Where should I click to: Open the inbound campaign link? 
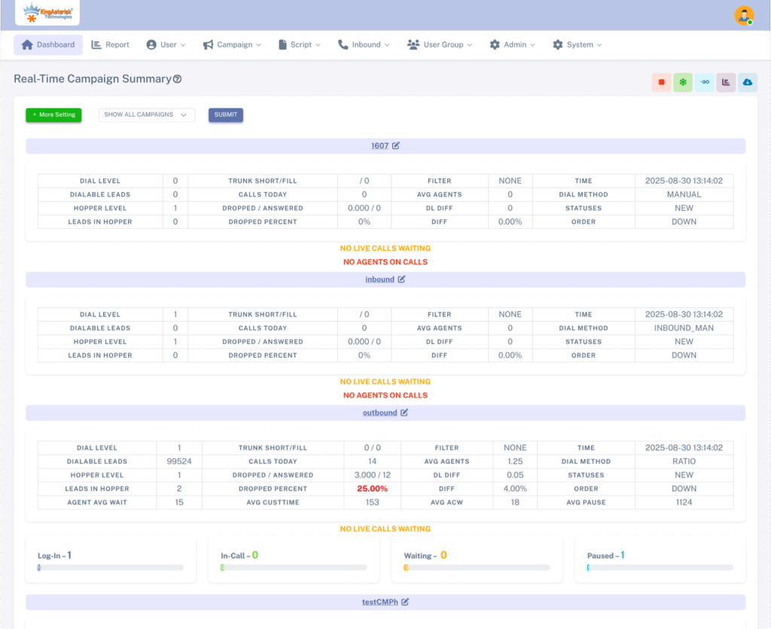(x=379, y=279)
